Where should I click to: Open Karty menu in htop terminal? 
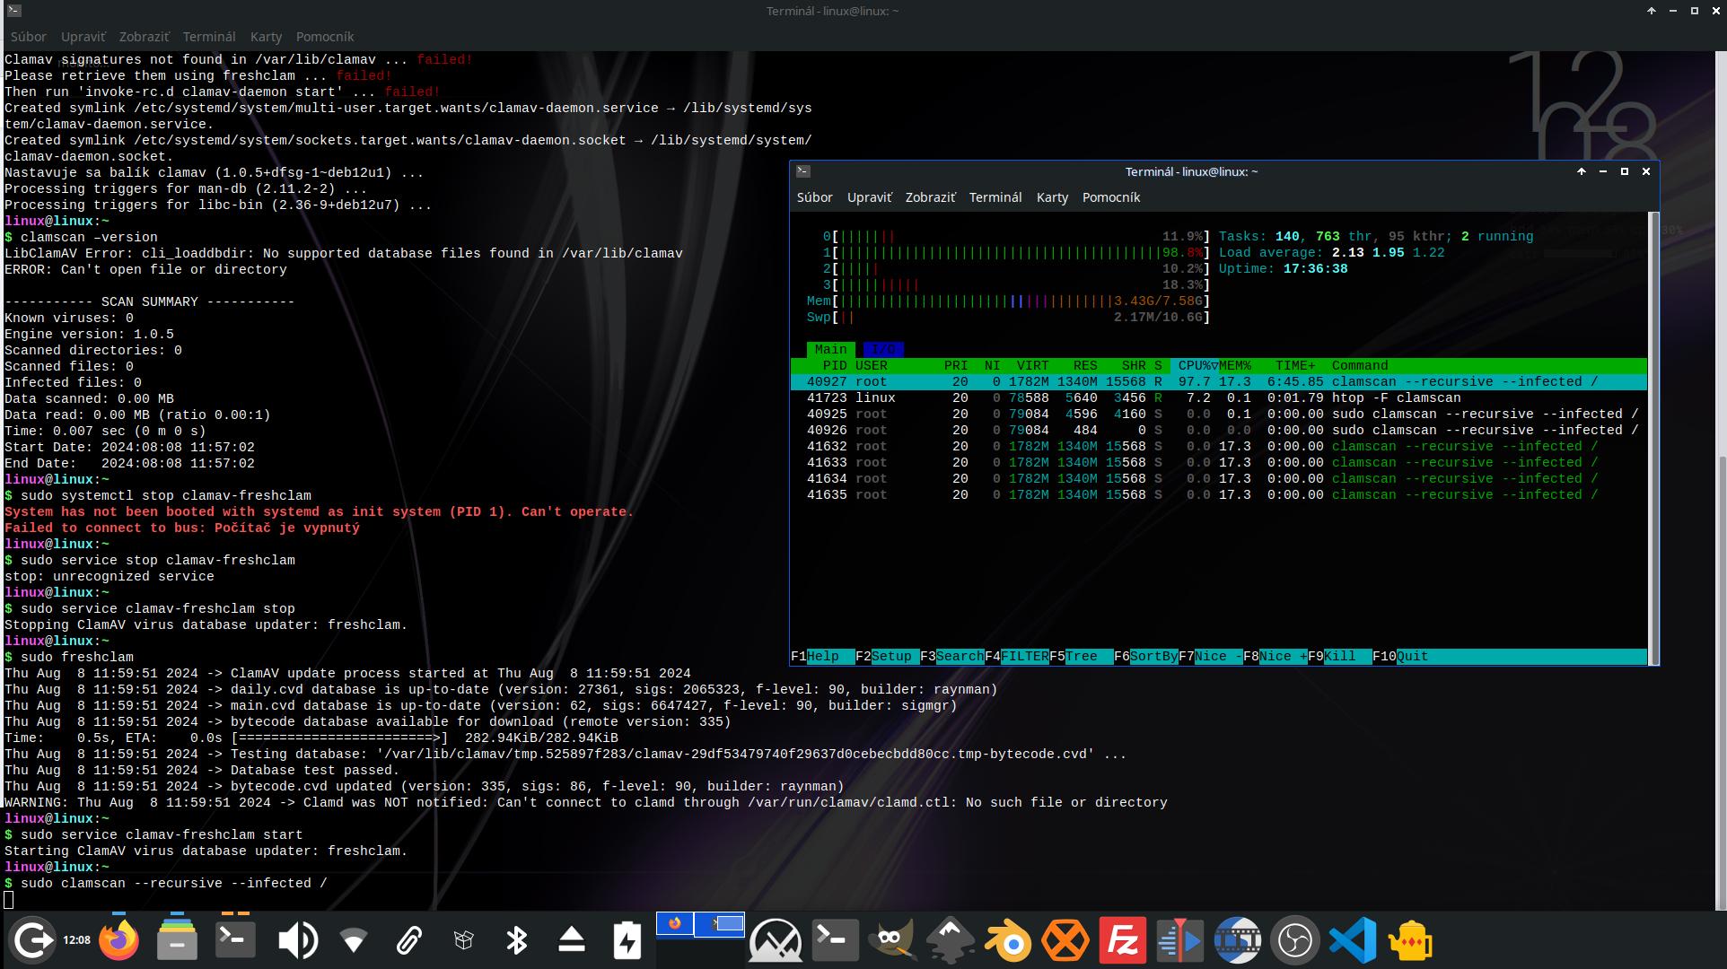coord(1052,197)
